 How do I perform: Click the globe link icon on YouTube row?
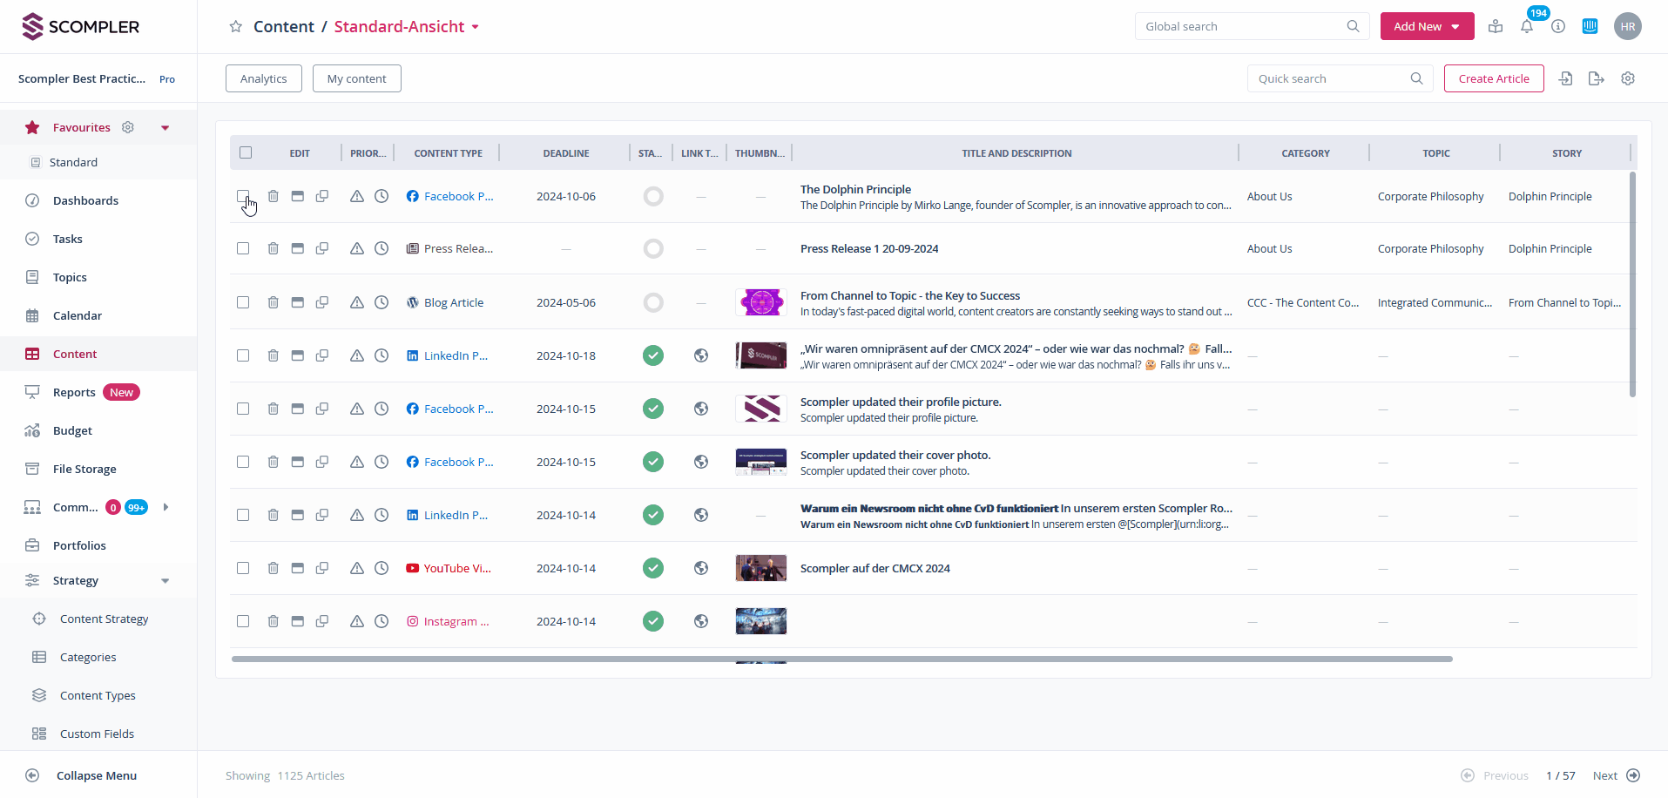701,568
